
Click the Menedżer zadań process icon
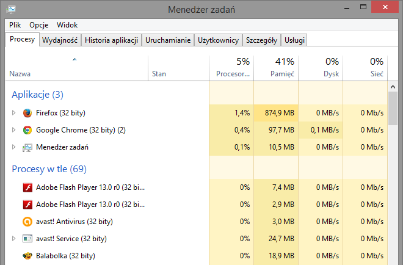click(27, 147)
